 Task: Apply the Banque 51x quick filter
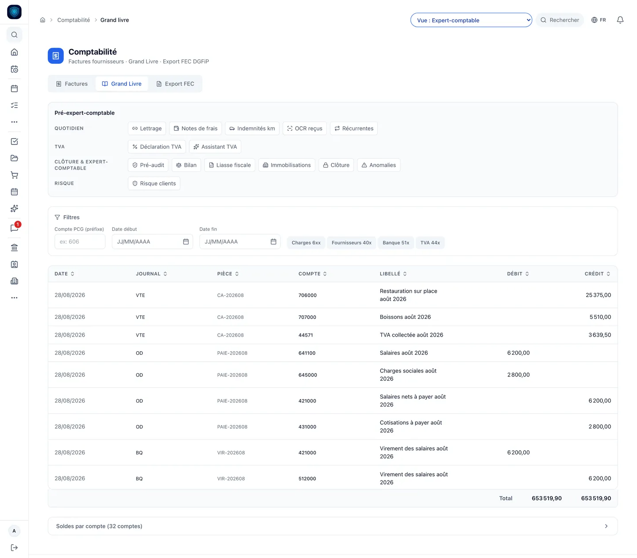396,243
